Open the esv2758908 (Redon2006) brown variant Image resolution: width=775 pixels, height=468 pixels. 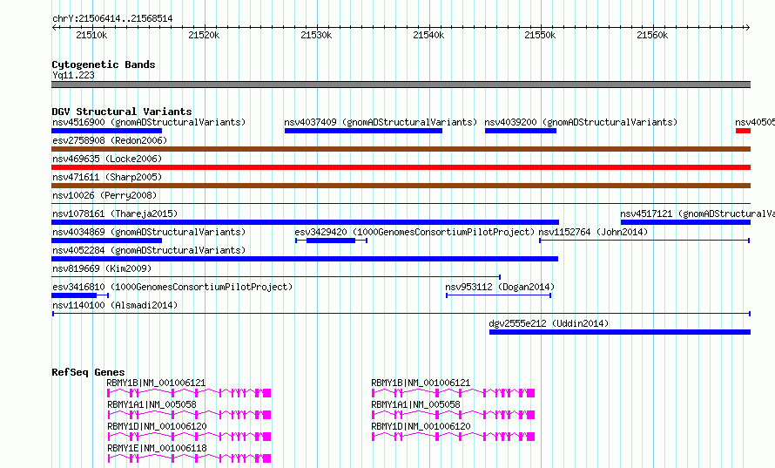401,149
